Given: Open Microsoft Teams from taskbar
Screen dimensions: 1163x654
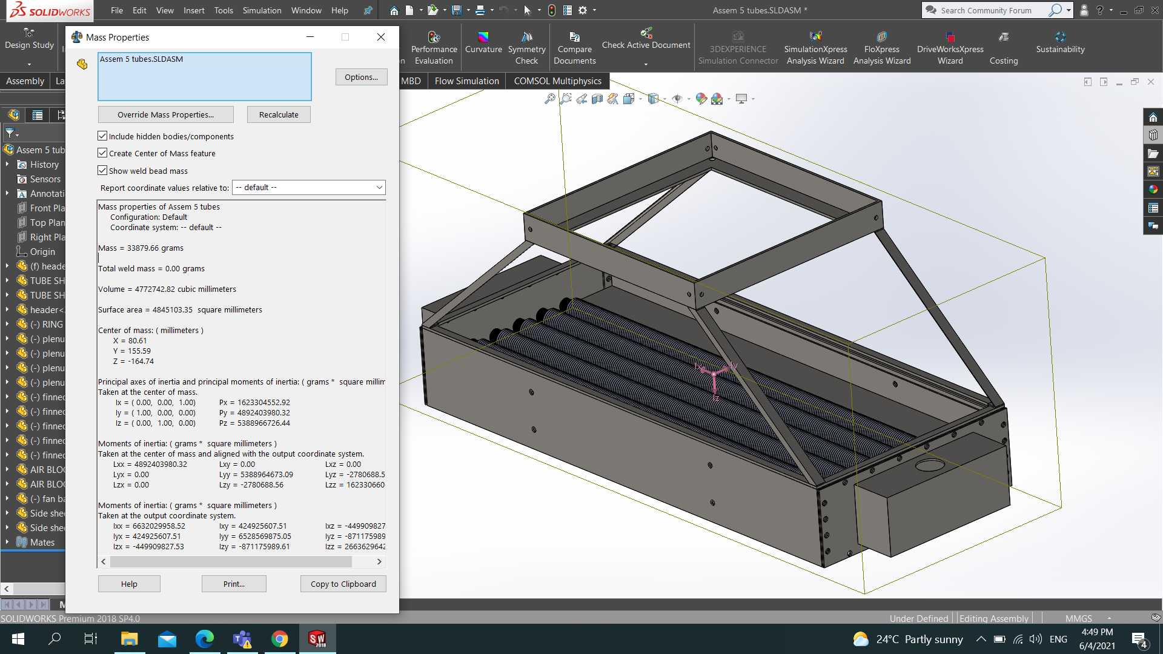Looking at the screenshot, I should click(242, 639).
